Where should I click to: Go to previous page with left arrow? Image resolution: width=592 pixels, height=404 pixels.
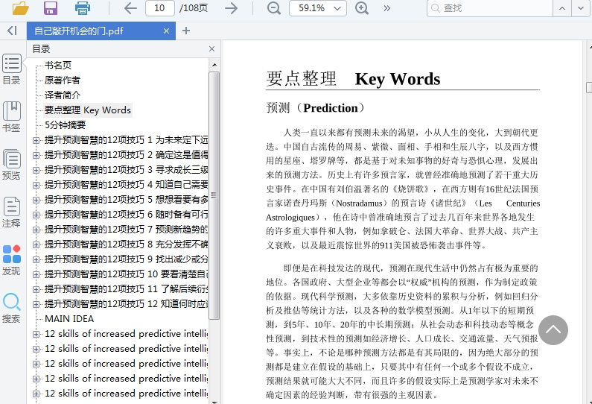pos(130,8)
